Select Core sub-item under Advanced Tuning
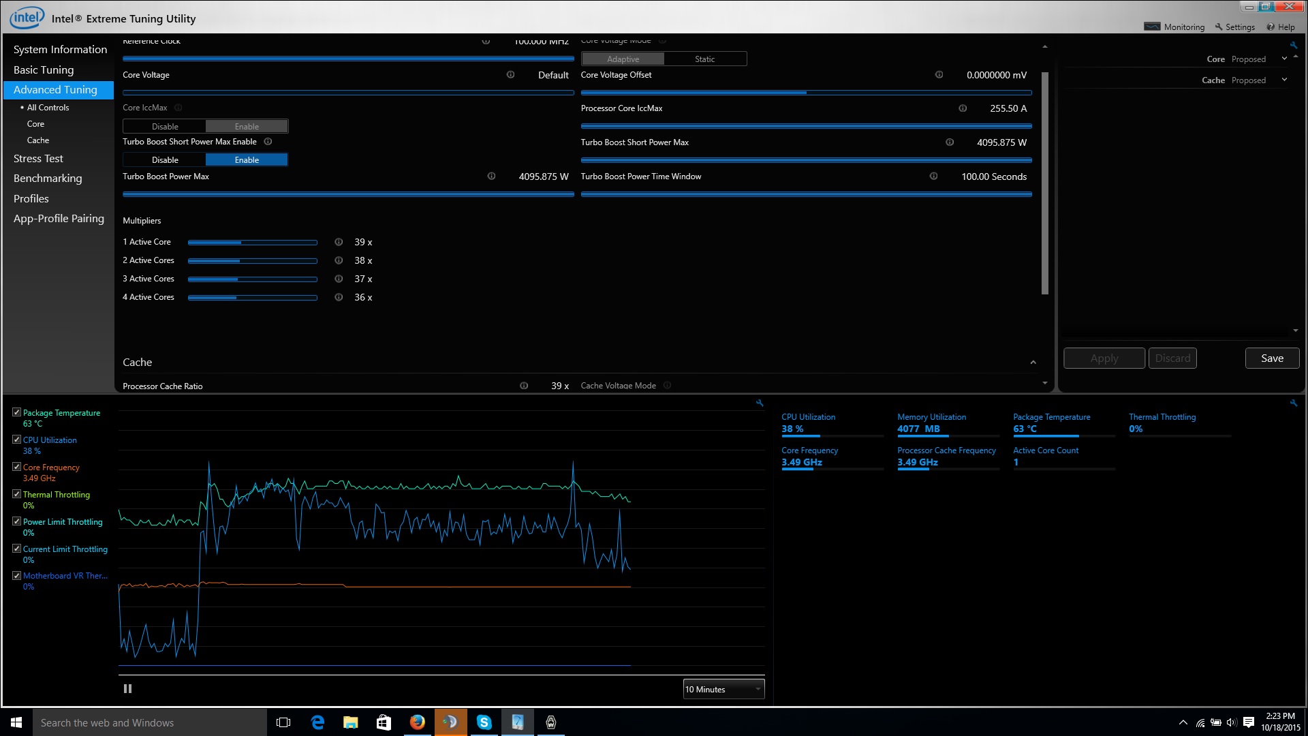 pos(35,124)
